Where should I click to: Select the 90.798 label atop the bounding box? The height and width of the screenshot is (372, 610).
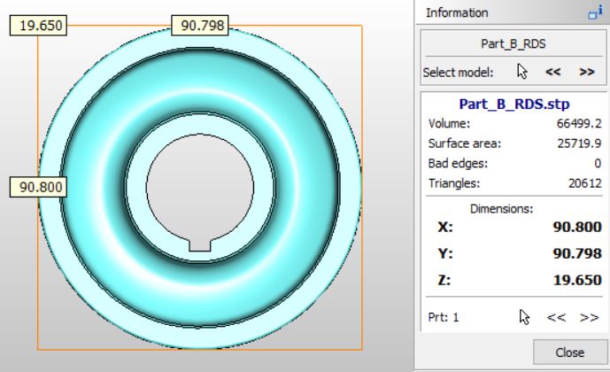coord(201,26)
